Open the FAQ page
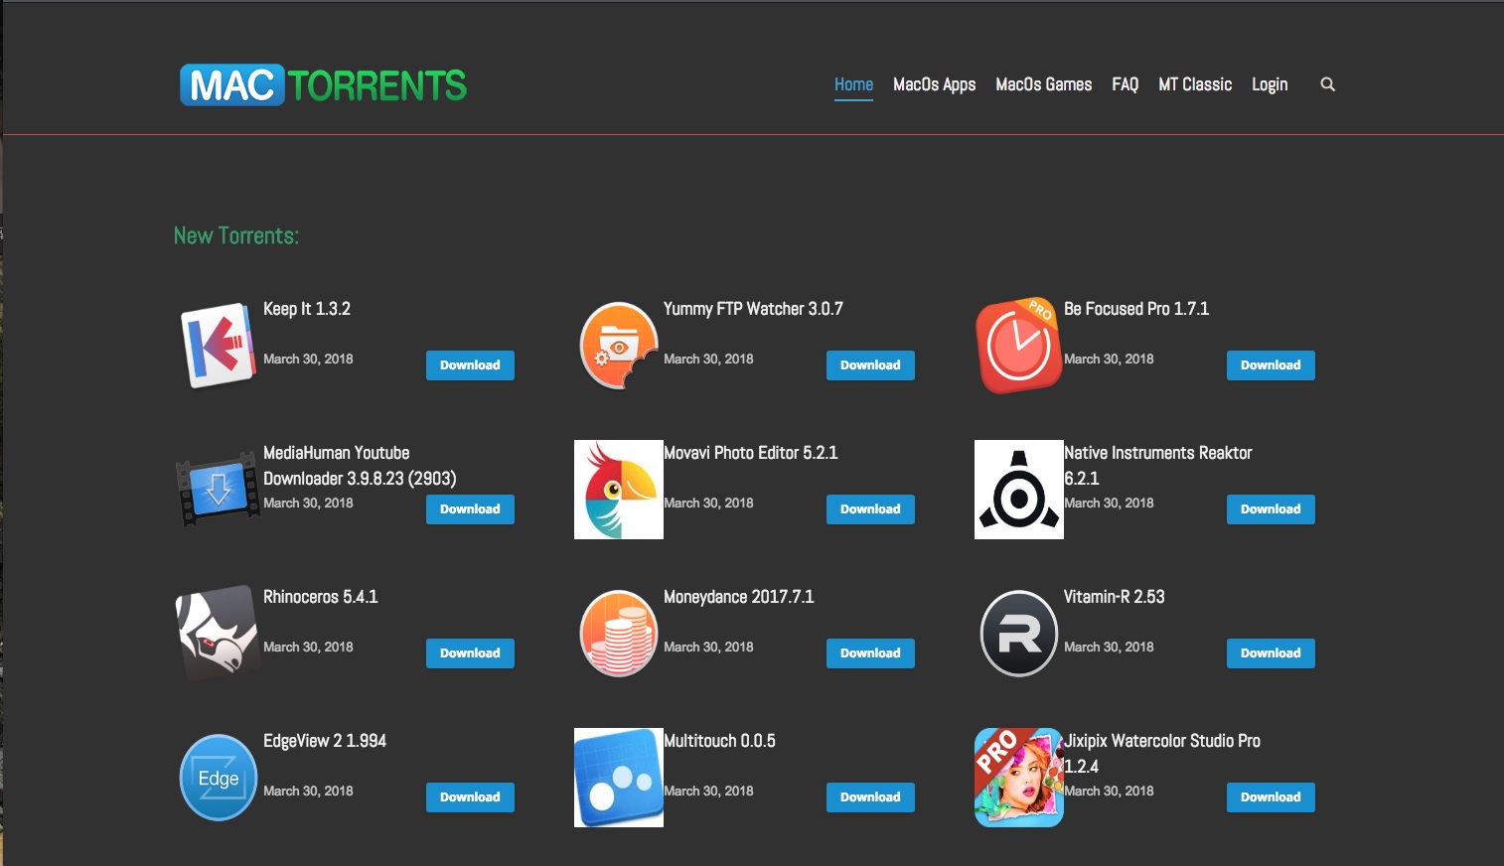Screen dimensions: 1504x866 click(x=1125, y=84)
